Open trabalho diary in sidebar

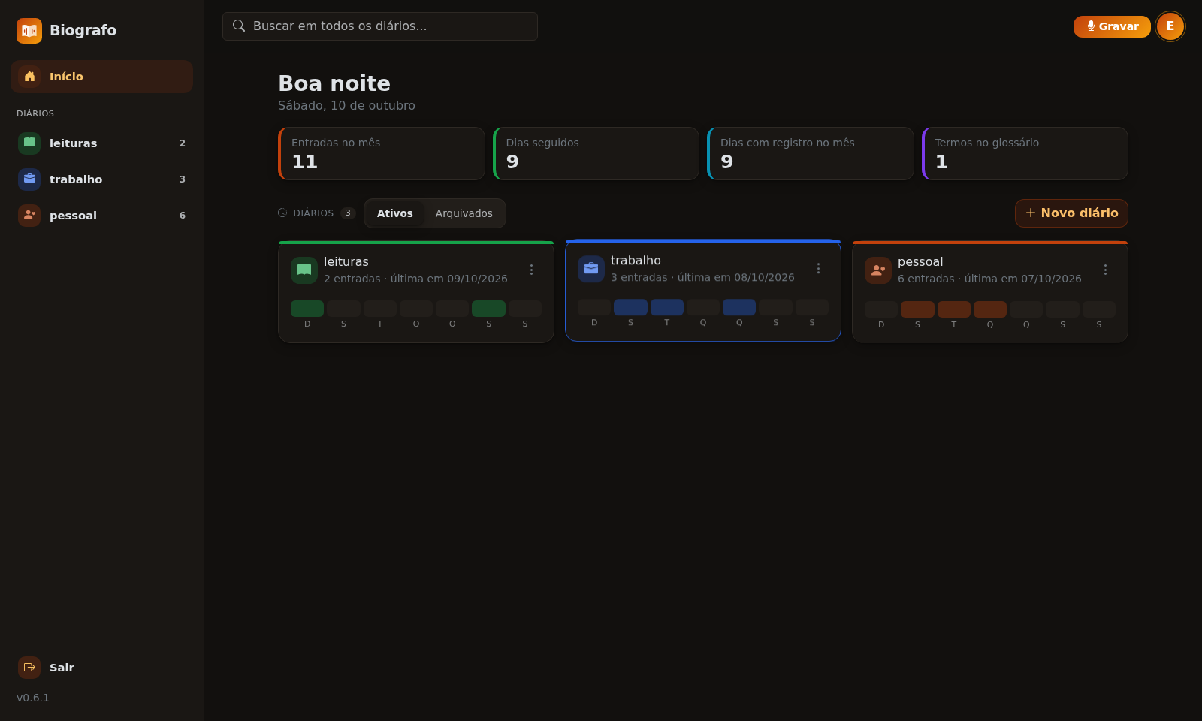tap(101, 179)
